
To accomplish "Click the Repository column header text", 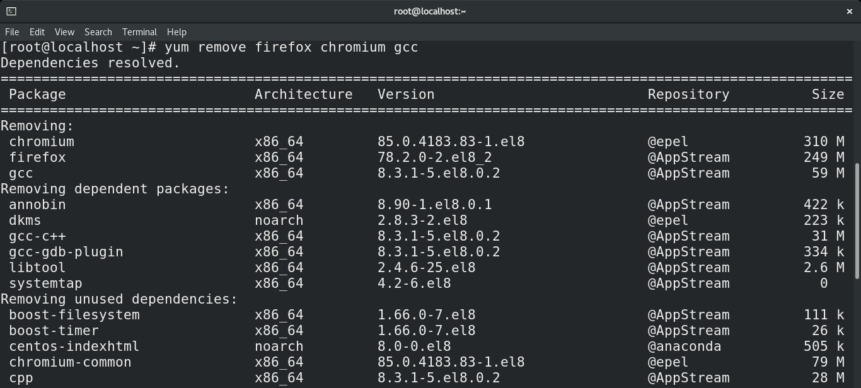I will pos(688,94).
